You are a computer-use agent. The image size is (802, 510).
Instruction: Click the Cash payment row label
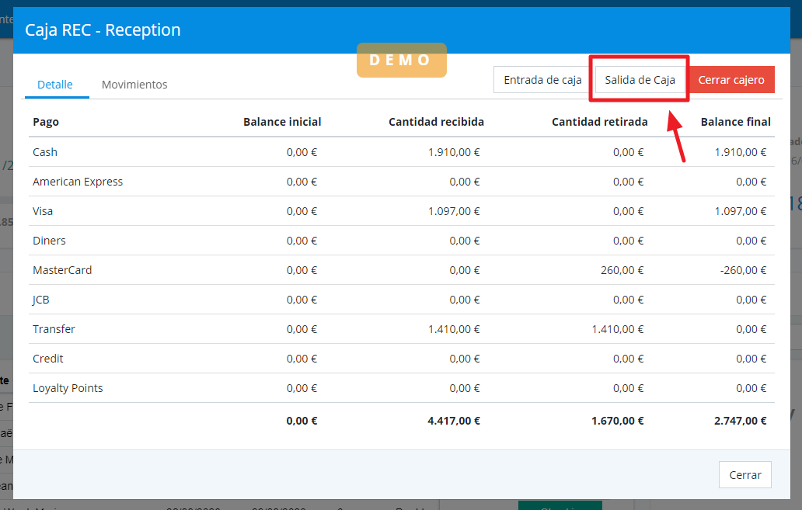[45, 152]
